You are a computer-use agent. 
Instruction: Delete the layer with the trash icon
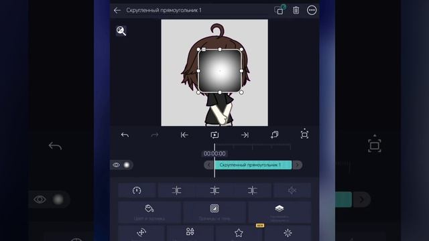(296, 11)
